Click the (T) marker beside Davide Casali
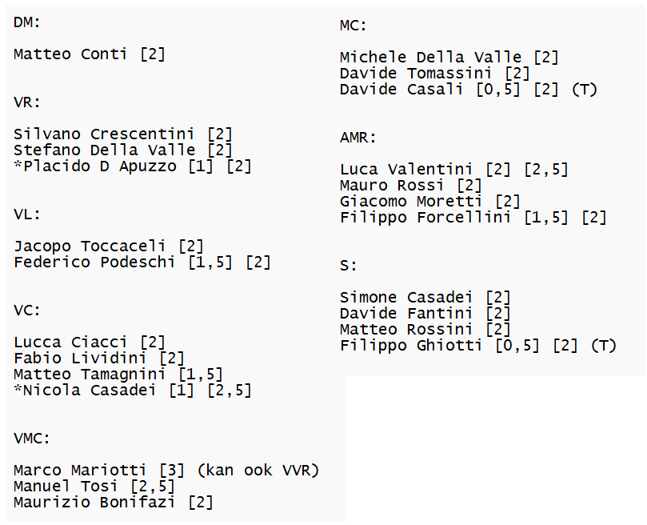Screen dimensions: 647x525 [x=585, y=90]
